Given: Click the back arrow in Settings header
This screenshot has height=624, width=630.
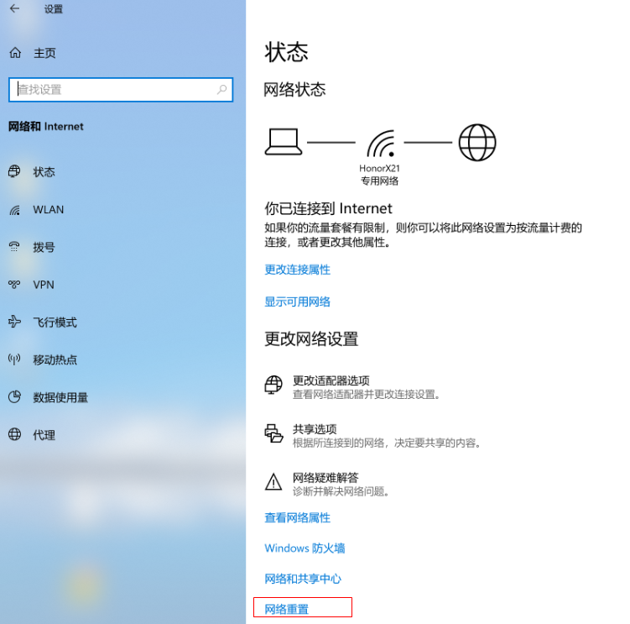Looking at the screenshot, I should coord(14,9).
